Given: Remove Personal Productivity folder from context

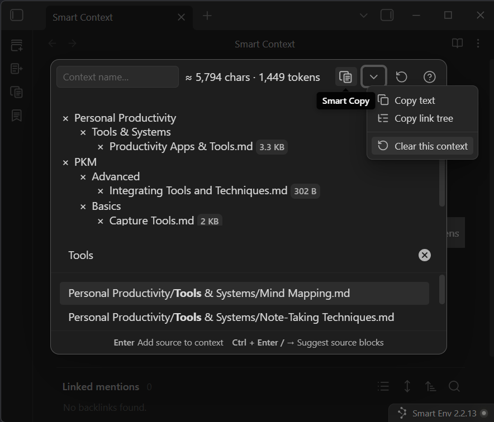Looking at the screenshot, I should pos(65,118).
